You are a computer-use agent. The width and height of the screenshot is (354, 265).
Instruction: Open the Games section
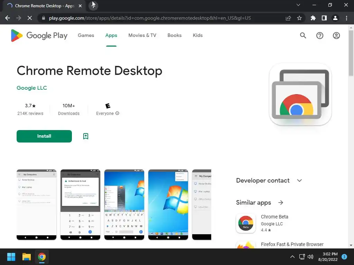[86, 36]
